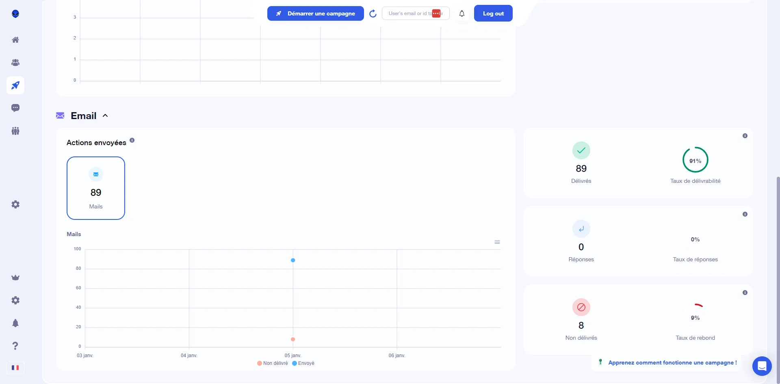The width and height of the screenshot is (780, 384).
Task: Open the top bar notification bell
Action: click(462, 14)
